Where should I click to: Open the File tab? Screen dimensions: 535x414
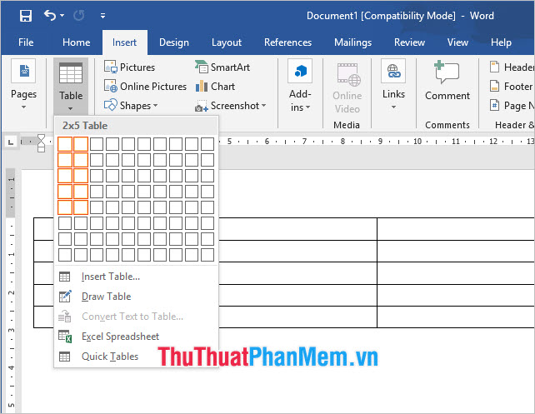26,42
